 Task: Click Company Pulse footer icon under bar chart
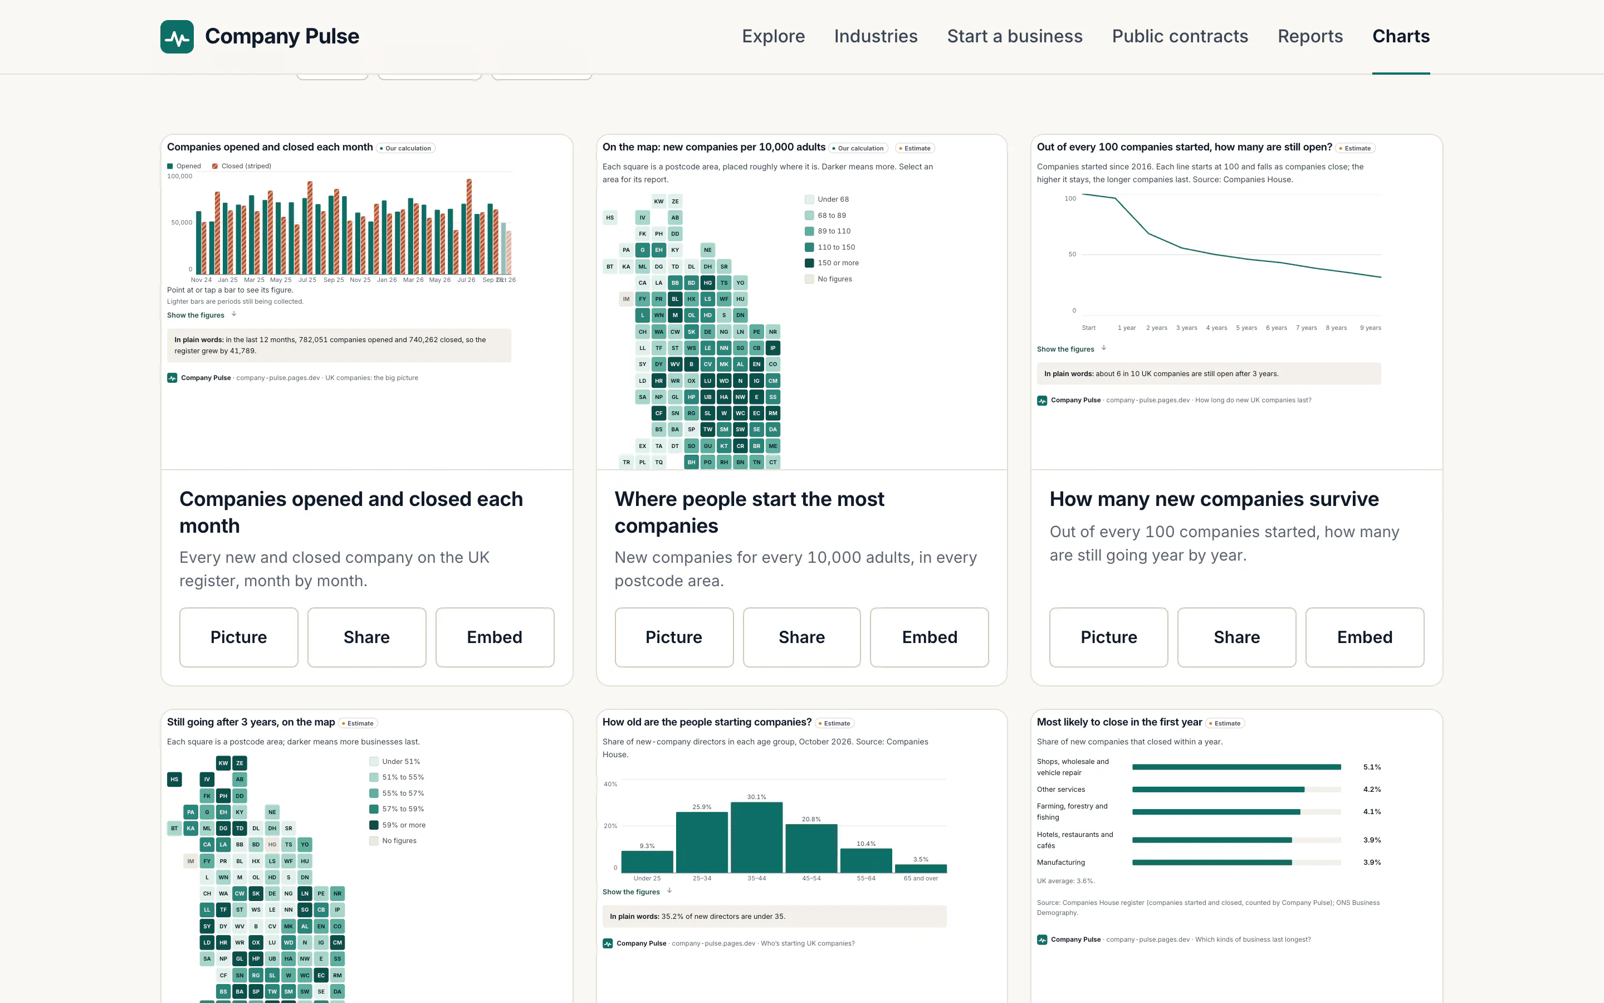click(172, 377)
